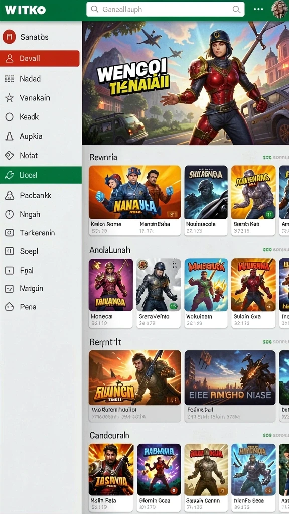
Task: Open the EIEE ANGHO NIASE game card
Action: tap(230, 386)
